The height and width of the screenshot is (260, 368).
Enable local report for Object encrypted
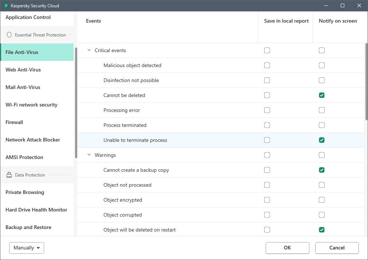coord(267,200)
